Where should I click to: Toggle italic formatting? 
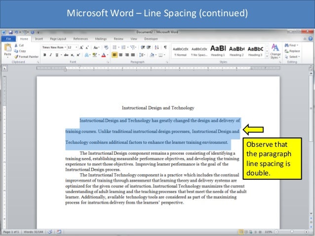point(51,55)
